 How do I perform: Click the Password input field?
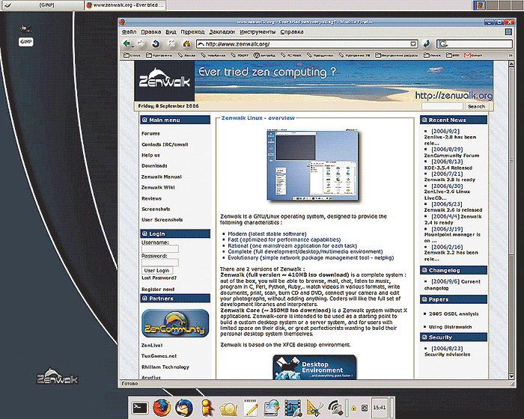tap(160, 263)
